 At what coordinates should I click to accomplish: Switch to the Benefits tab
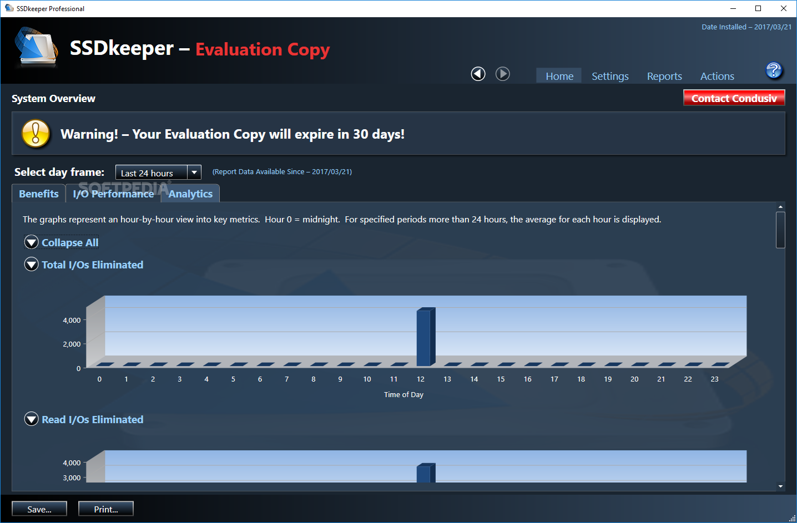[39, 194]
